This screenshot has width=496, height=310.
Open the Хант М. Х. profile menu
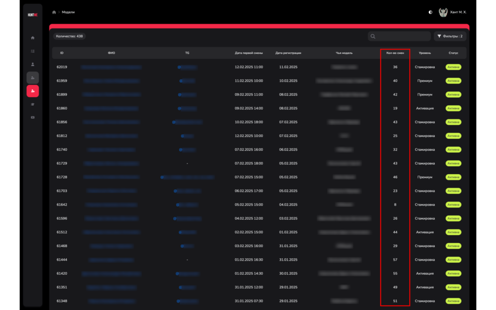tap(458, 12)
